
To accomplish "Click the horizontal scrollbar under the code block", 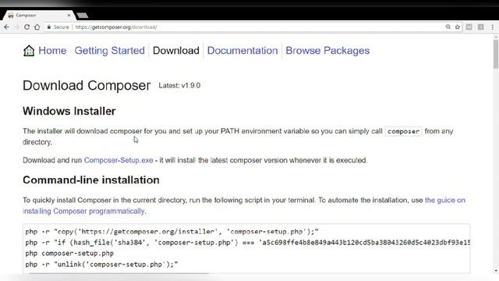I will coord(119,273).
